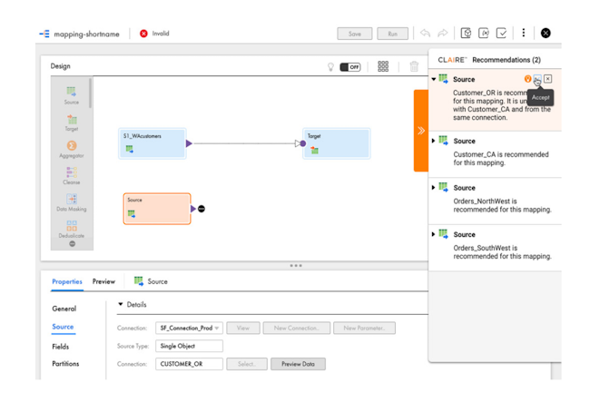Viewport: 590px width, 393px height.
Task: Select the Data Masking transformation icon
Action: pyautogui.click(x=72, y=199)
